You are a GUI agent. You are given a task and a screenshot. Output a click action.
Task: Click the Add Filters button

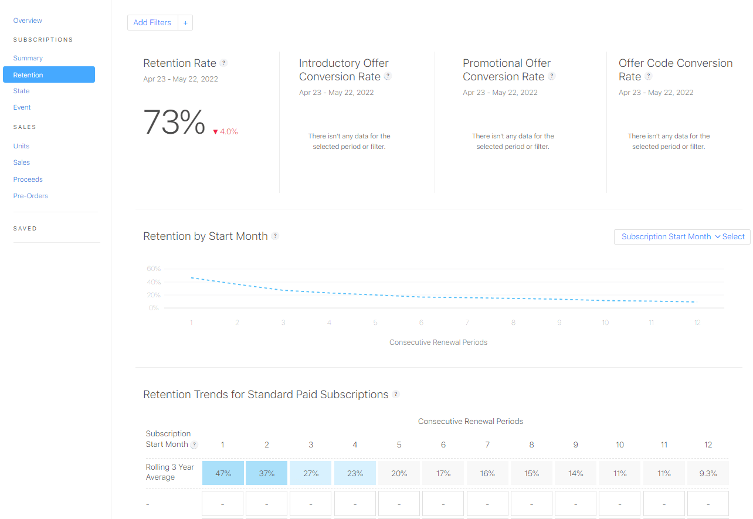[x=152, y=22]
